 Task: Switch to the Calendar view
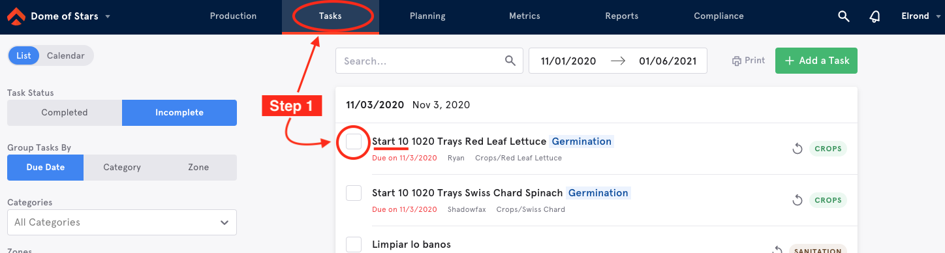tap(66, 55)
